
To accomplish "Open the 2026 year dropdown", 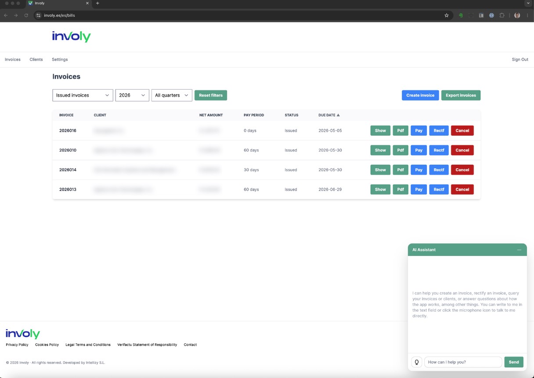I will 132,95.
